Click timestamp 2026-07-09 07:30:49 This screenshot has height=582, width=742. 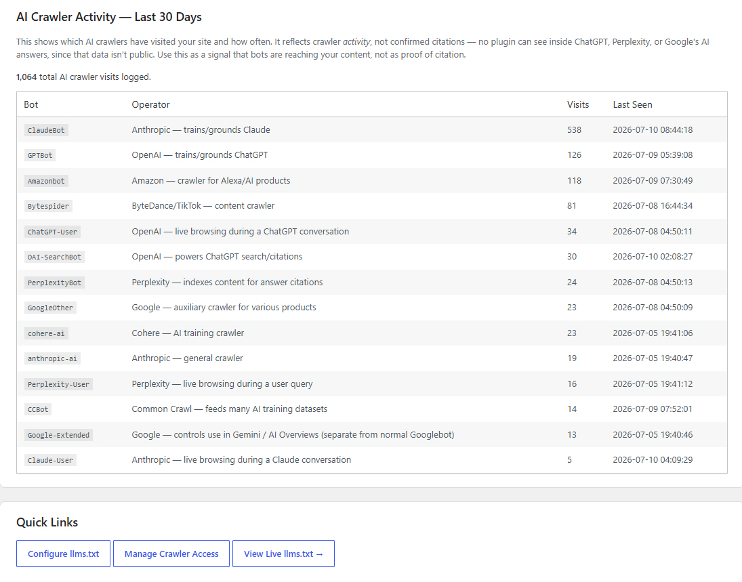[653, 180]
